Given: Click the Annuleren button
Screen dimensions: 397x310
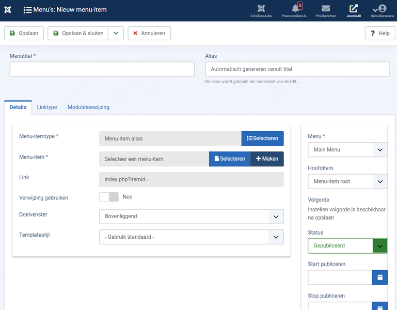Looking at the screenshot, I should tap(149, 33).
